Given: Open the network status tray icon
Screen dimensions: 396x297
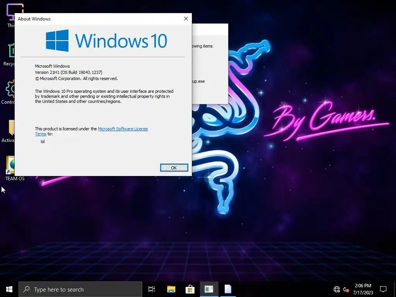Looking at the screenshot, I should click(337, 289).
